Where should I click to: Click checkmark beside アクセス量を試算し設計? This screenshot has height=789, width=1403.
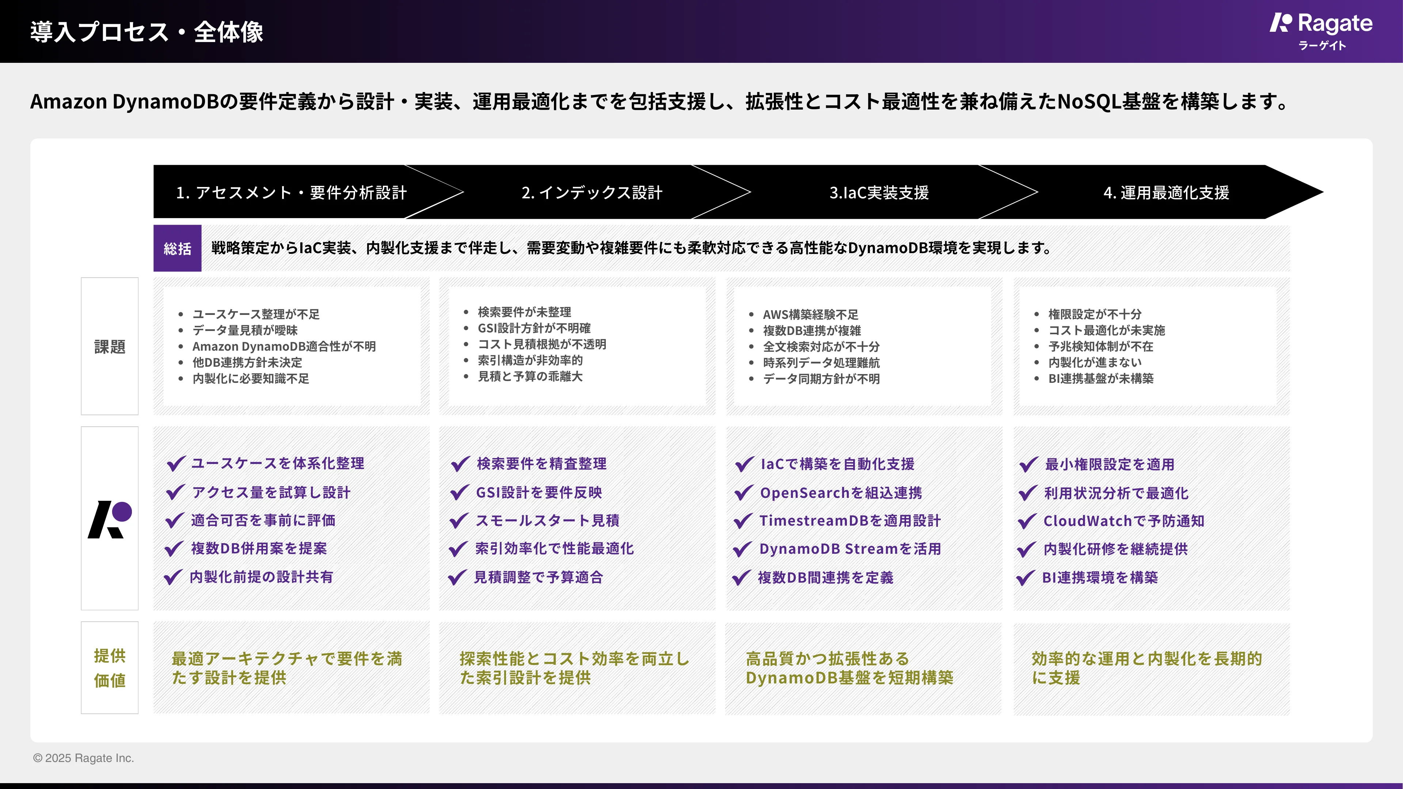(175, 493)
